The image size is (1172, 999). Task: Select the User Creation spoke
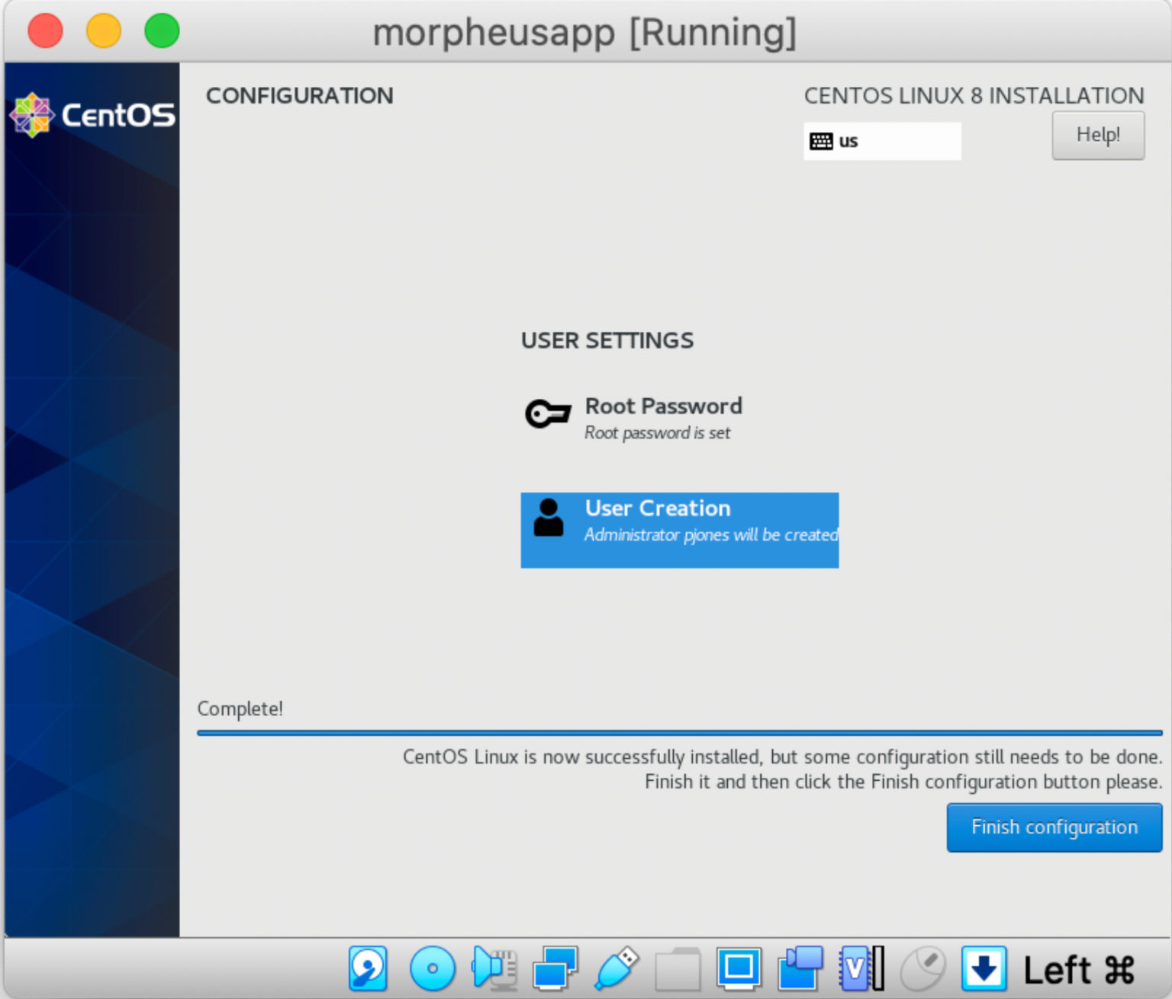click(679, 529)
